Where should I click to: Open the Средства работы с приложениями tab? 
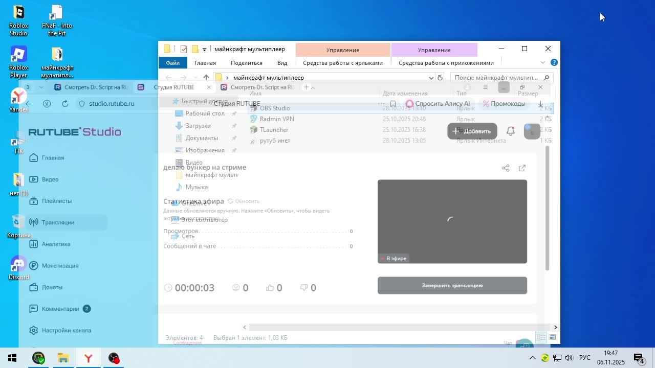pyautogui.click(x=446, y=63)
